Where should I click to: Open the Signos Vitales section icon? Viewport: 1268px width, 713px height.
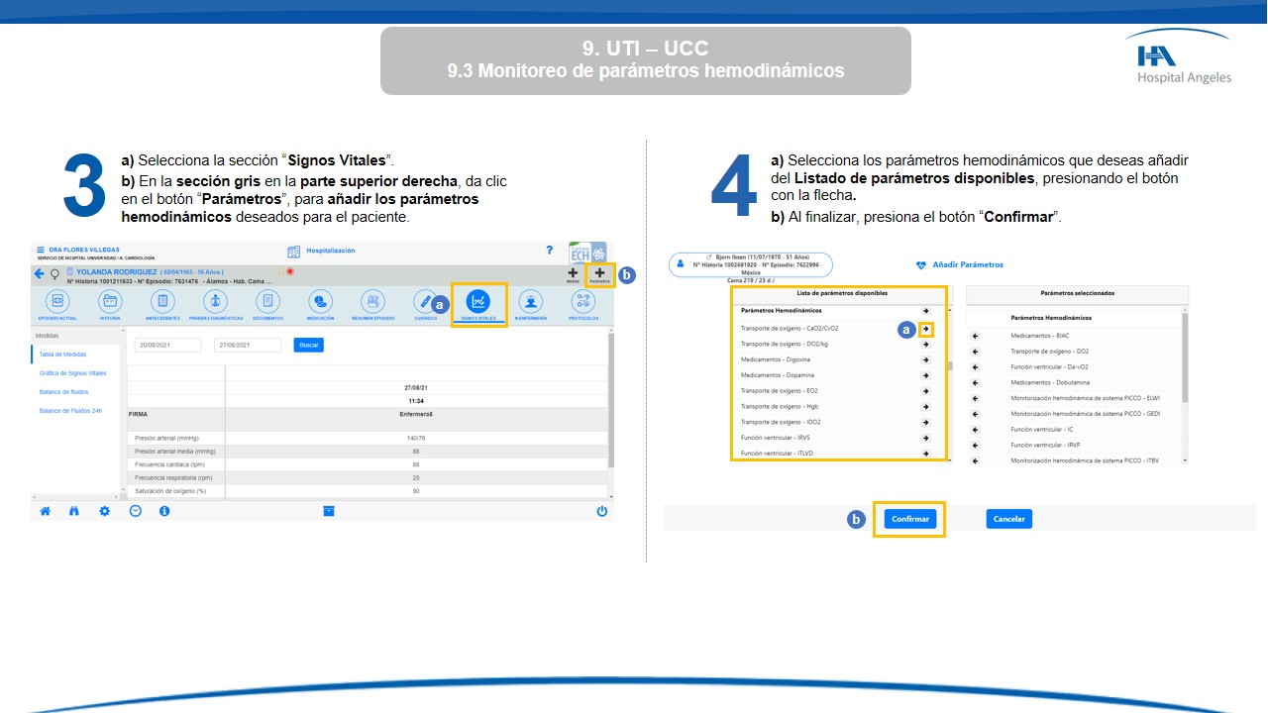(478, 301)
